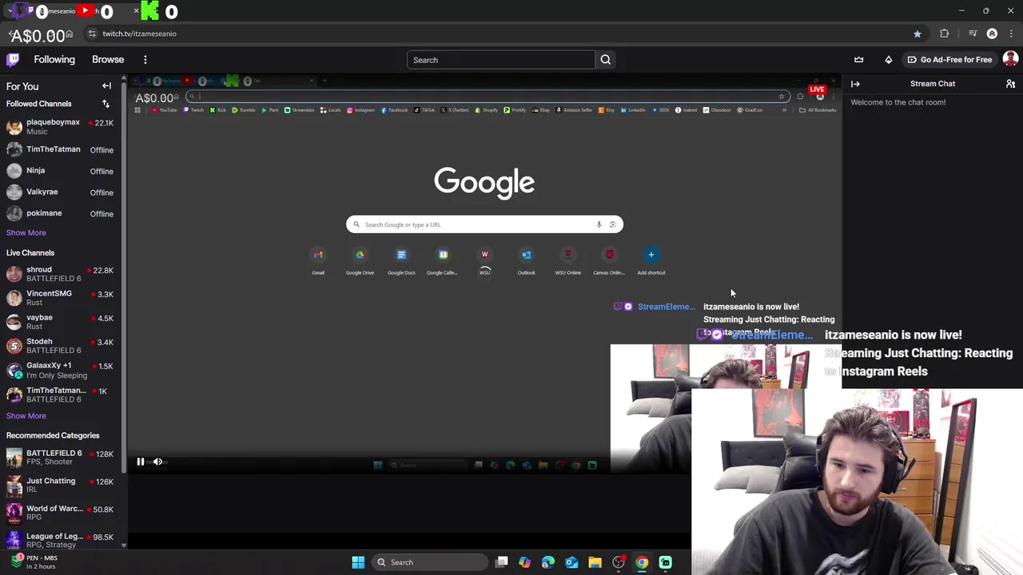This screenshot has width=1023, height=575.
Task: Open GalaaxYy +1 live channel
Action: [60, 370]
